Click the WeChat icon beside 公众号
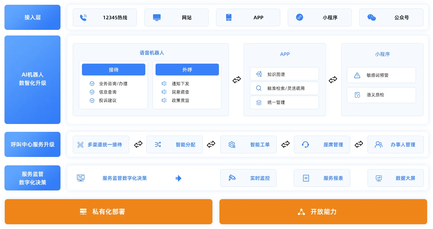Image resolution: width=433 pixels, height=229 pixels. click(372, 18)
